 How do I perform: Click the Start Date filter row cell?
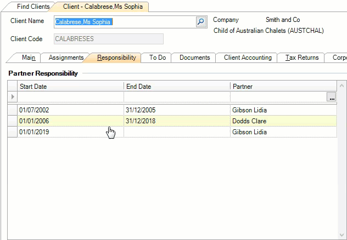70,97
